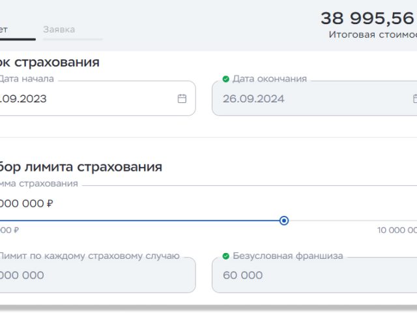Click the insurance limit selection heading

coord(81,167)
